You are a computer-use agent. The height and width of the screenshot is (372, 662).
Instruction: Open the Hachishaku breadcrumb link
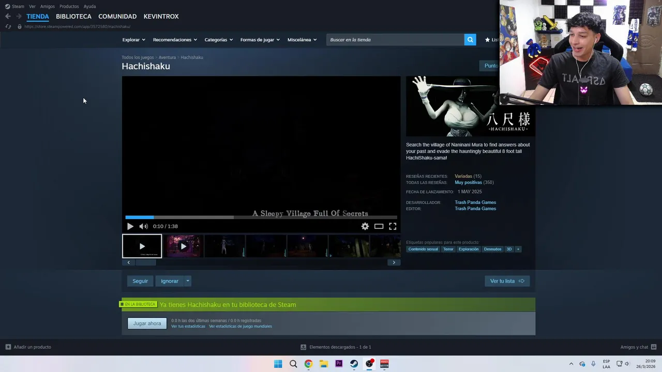(x=192, y=57)
